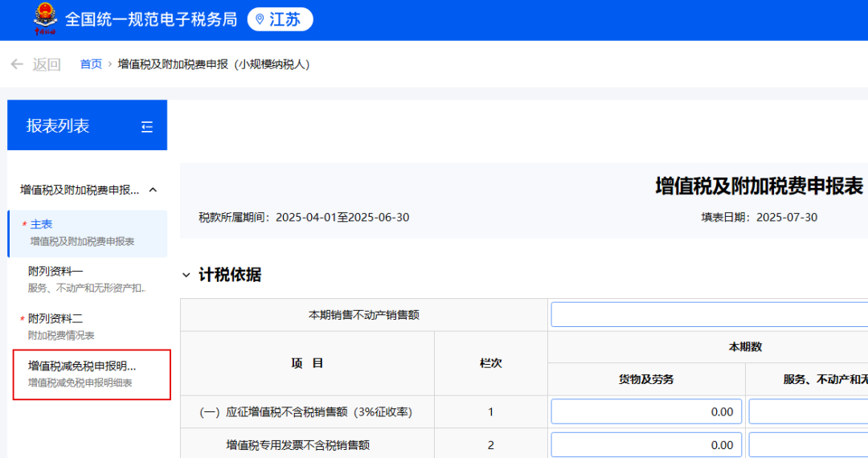Screen dimensions: 868x458
Task: Click the 本期销售不动产销售额 label cell
Action: coord(364,315)
